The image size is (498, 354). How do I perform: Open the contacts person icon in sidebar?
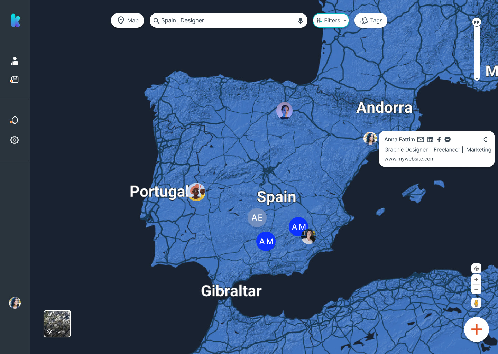tap(15, 61)
